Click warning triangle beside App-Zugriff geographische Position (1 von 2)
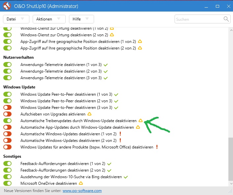233x195 pixels. 140,42
